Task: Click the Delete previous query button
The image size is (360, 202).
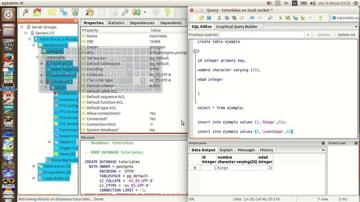Action: click(323, 35)
